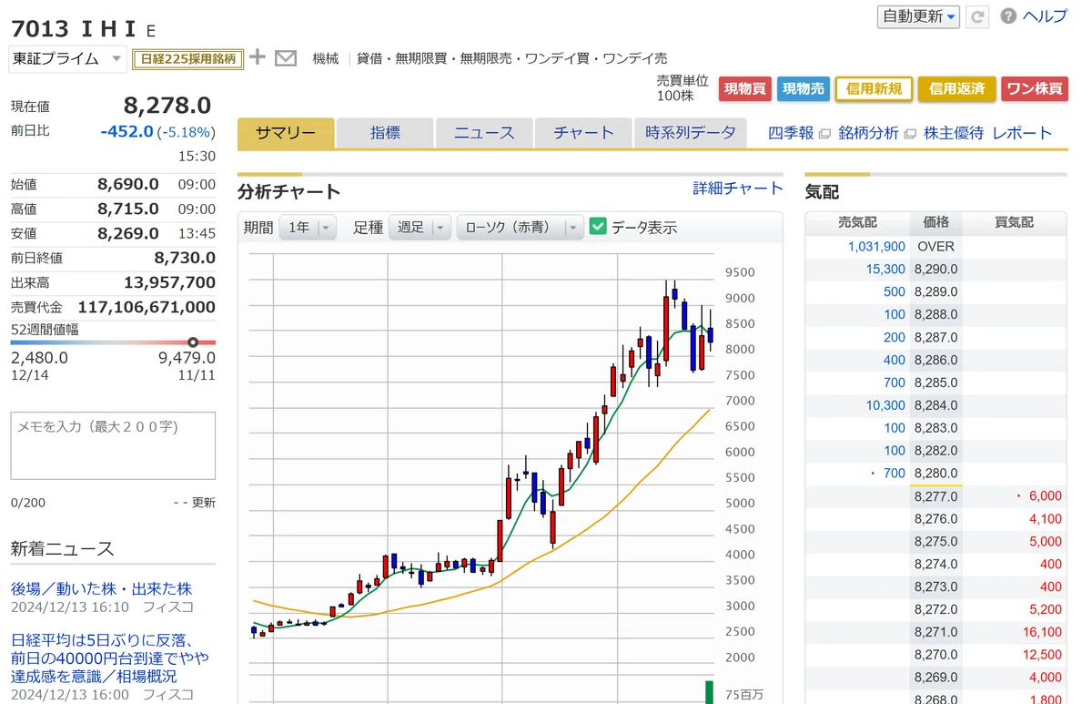This screenshot has height=704, width=1092.
Task: Click the external link icon next to 銘柄分析
Action: point(908,133)
